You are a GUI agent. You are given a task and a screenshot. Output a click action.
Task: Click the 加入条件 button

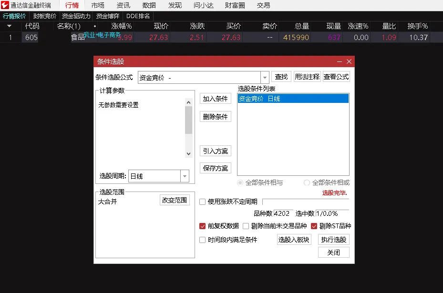215,99
